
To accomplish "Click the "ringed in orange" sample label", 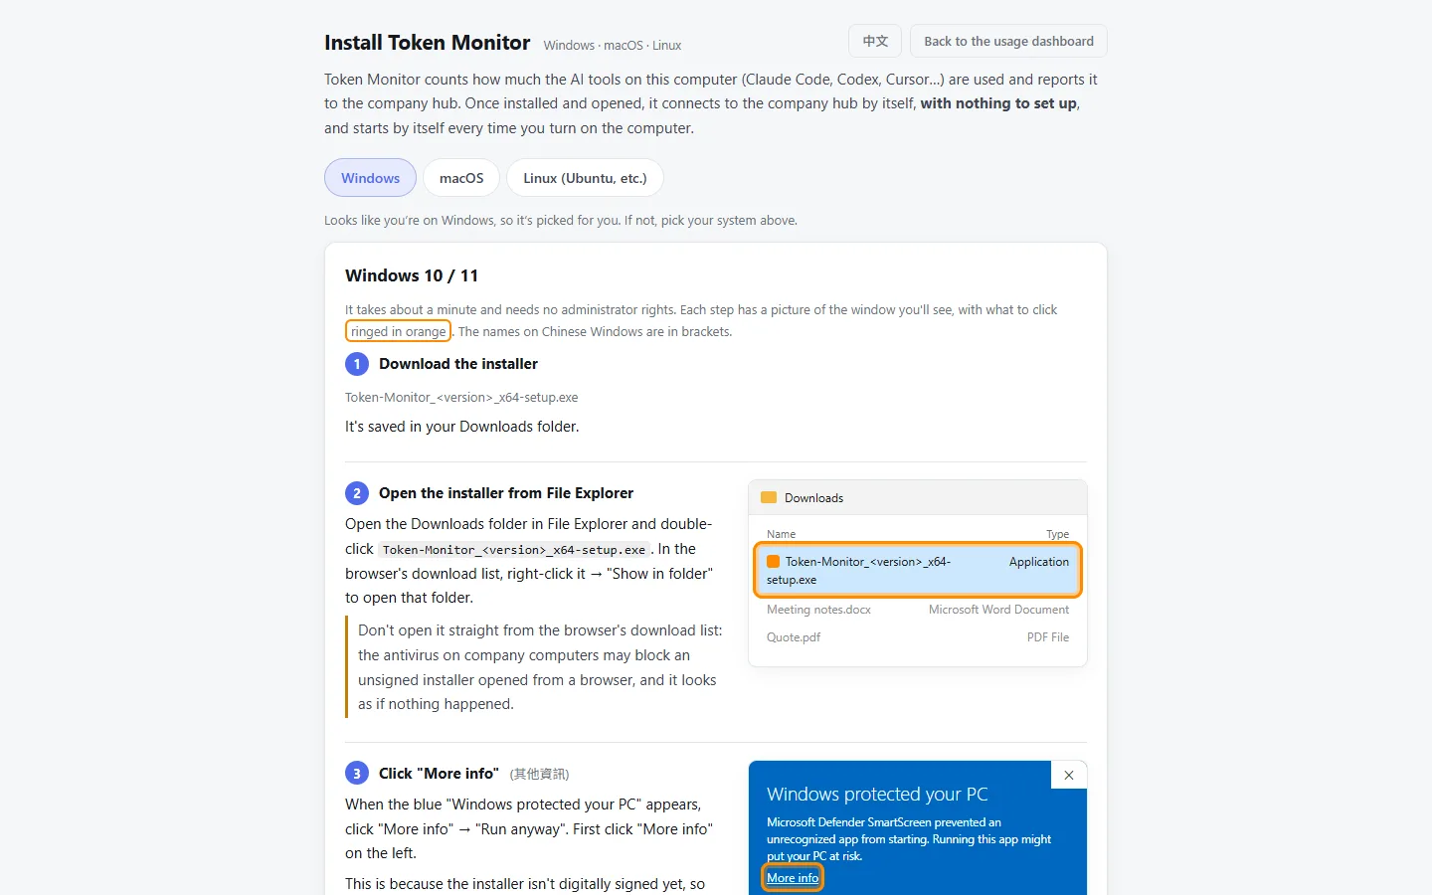I will coord(398,331).
